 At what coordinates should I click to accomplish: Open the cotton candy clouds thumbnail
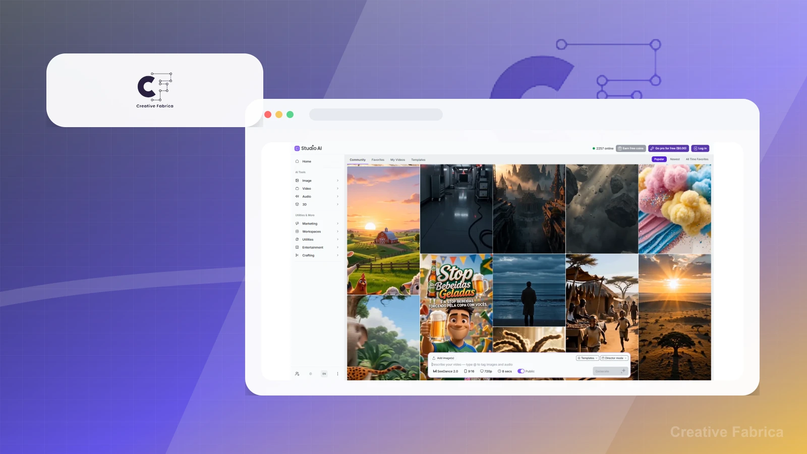pos(675,209)
